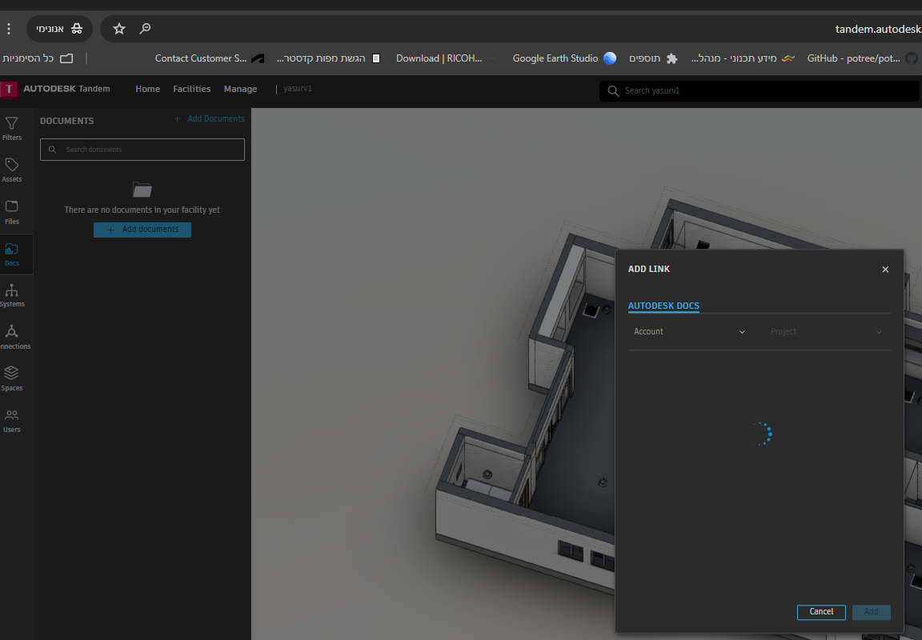Image resolution: width=922 pixels, height=640 pixels.
Task: Click the Add documents button
Action: [x=142, y=230]
